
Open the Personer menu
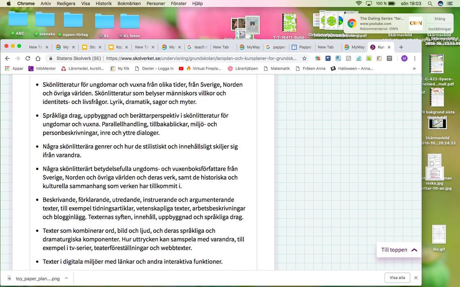(x=156, y=4)
